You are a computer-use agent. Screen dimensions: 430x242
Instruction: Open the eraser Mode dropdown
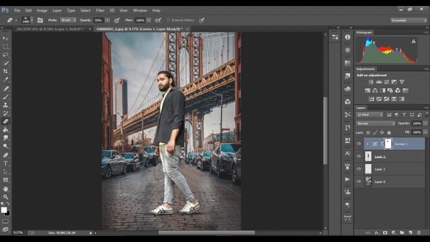click(69, 20)
